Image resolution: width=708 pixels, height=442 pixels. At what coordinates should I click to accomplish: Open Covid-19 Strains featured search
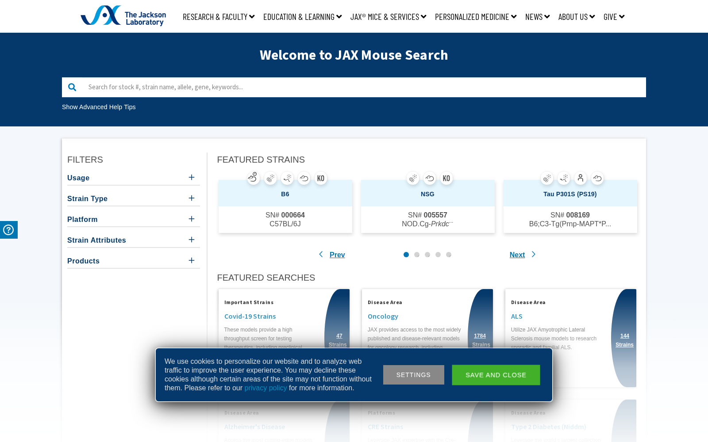250,316
